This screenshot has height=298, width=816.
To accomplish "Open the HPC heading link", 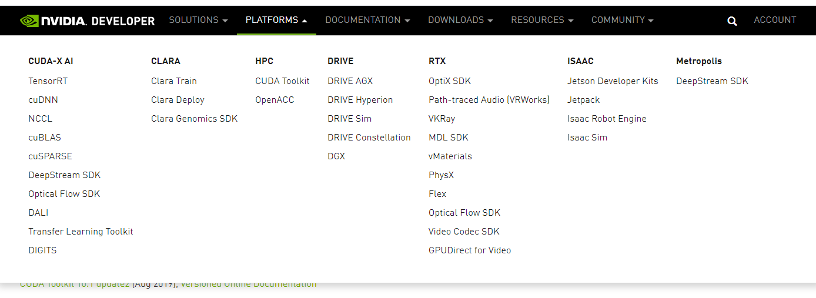I will [x=265, y=61].
